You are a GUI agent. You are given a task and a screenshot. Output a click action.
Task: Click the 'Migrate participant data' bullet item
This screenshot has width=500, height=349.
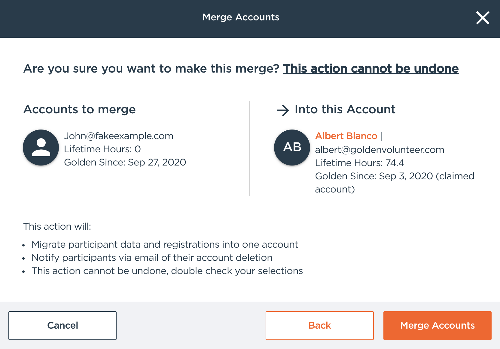click(165, 244)
